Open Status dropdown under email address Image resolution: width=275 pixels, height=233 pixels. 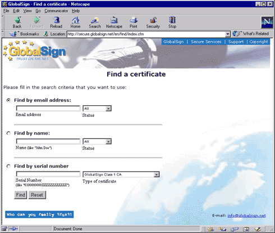[97, 109]
